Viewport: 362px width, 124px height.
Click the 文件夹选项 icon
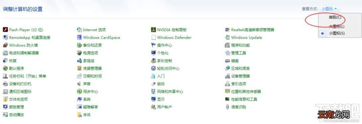(x=5, y=99)
